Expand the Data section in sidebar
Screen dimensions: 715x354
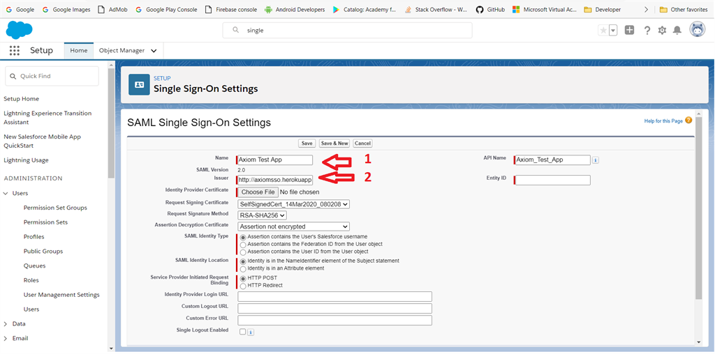coord(6,324)
